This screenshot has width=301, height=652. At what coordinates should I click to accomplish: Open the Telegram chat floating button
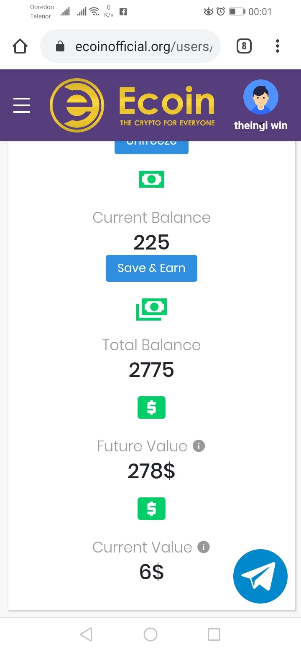click(x=260, y=576)
